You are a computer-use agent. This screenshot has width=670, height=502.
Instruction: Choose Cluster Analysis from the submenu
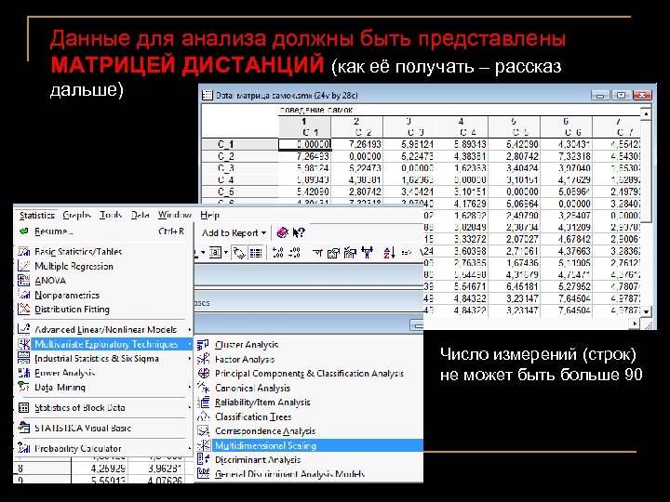(309, 345)
